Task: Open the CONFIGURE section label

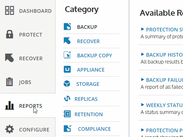Action: [34, 130]
